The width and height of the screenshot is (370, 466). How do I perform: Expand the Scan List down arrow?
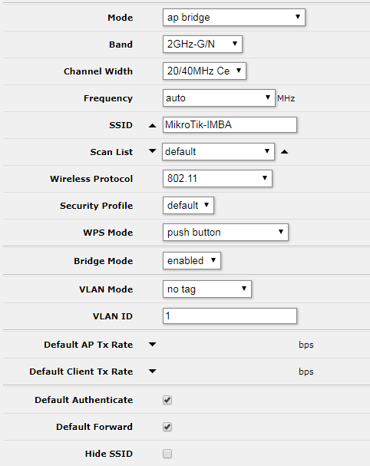point(153,151)
